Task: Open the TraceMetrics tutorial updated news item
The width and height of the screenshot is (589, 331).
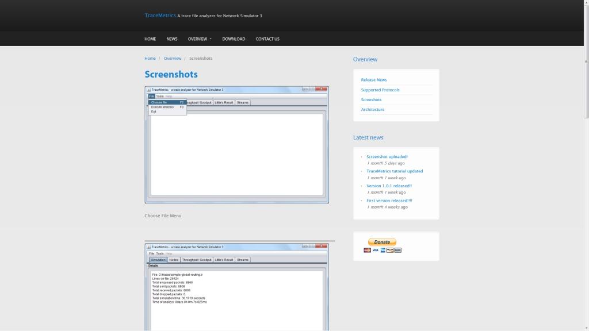Action: (x=395, y=171)
